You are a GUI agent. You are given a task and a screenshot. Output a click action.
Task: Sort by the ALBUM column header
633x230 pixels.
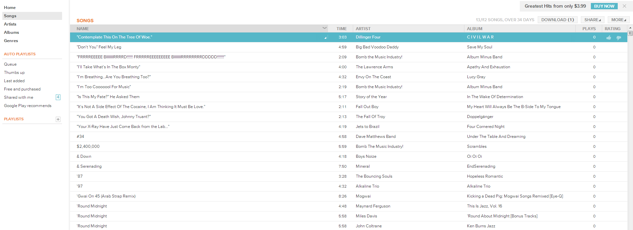pyautogui.click(x=475, y=29)
